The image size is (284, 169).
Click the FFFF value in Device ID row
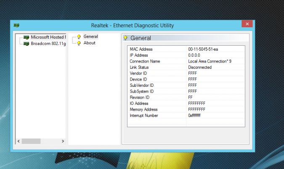point(192,79)
